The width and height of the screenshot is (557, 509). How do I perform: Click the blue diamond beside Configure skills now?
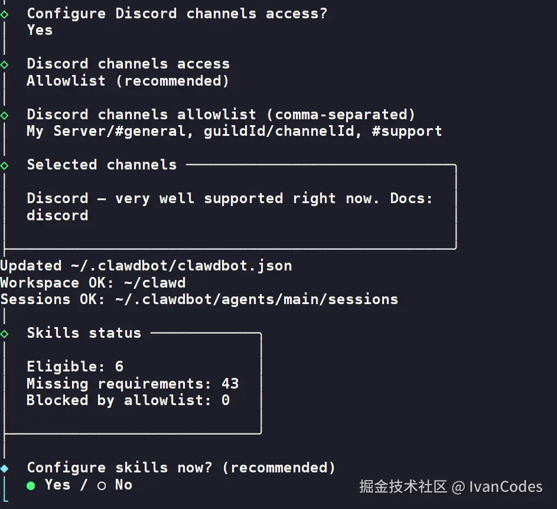point(5,468)
